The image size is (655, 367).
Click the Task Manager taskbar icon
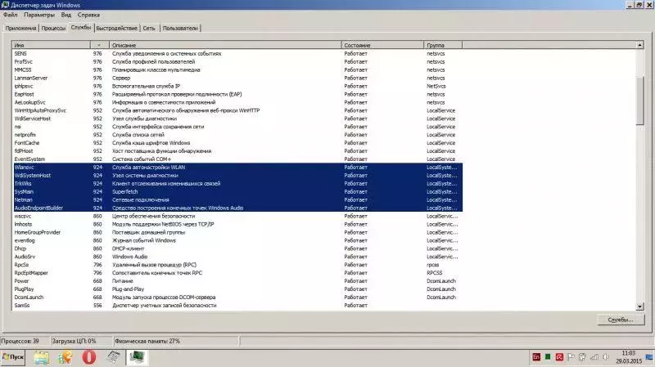coord(137,357)
